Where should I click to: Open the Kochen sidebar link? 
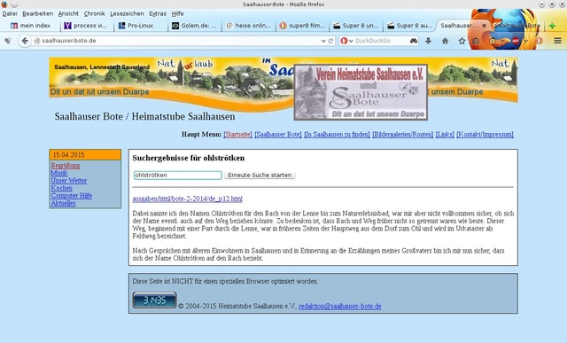[x=61, y=188]
